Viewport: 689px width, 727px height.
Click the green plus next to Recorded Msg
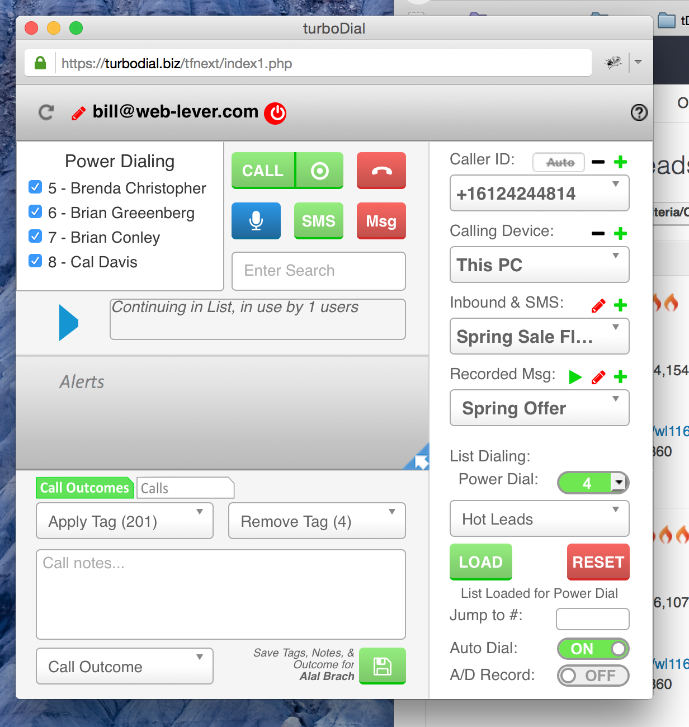tap(620, 377)
